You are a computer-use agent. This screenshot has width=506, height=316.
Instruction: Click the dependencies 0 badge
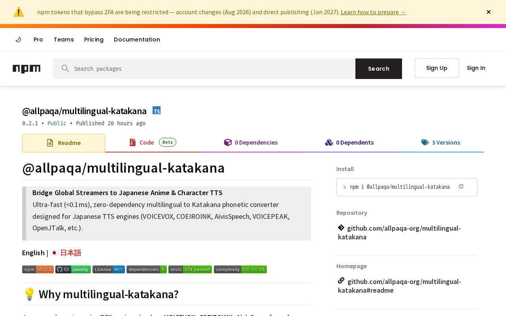(x=147, y=269)
